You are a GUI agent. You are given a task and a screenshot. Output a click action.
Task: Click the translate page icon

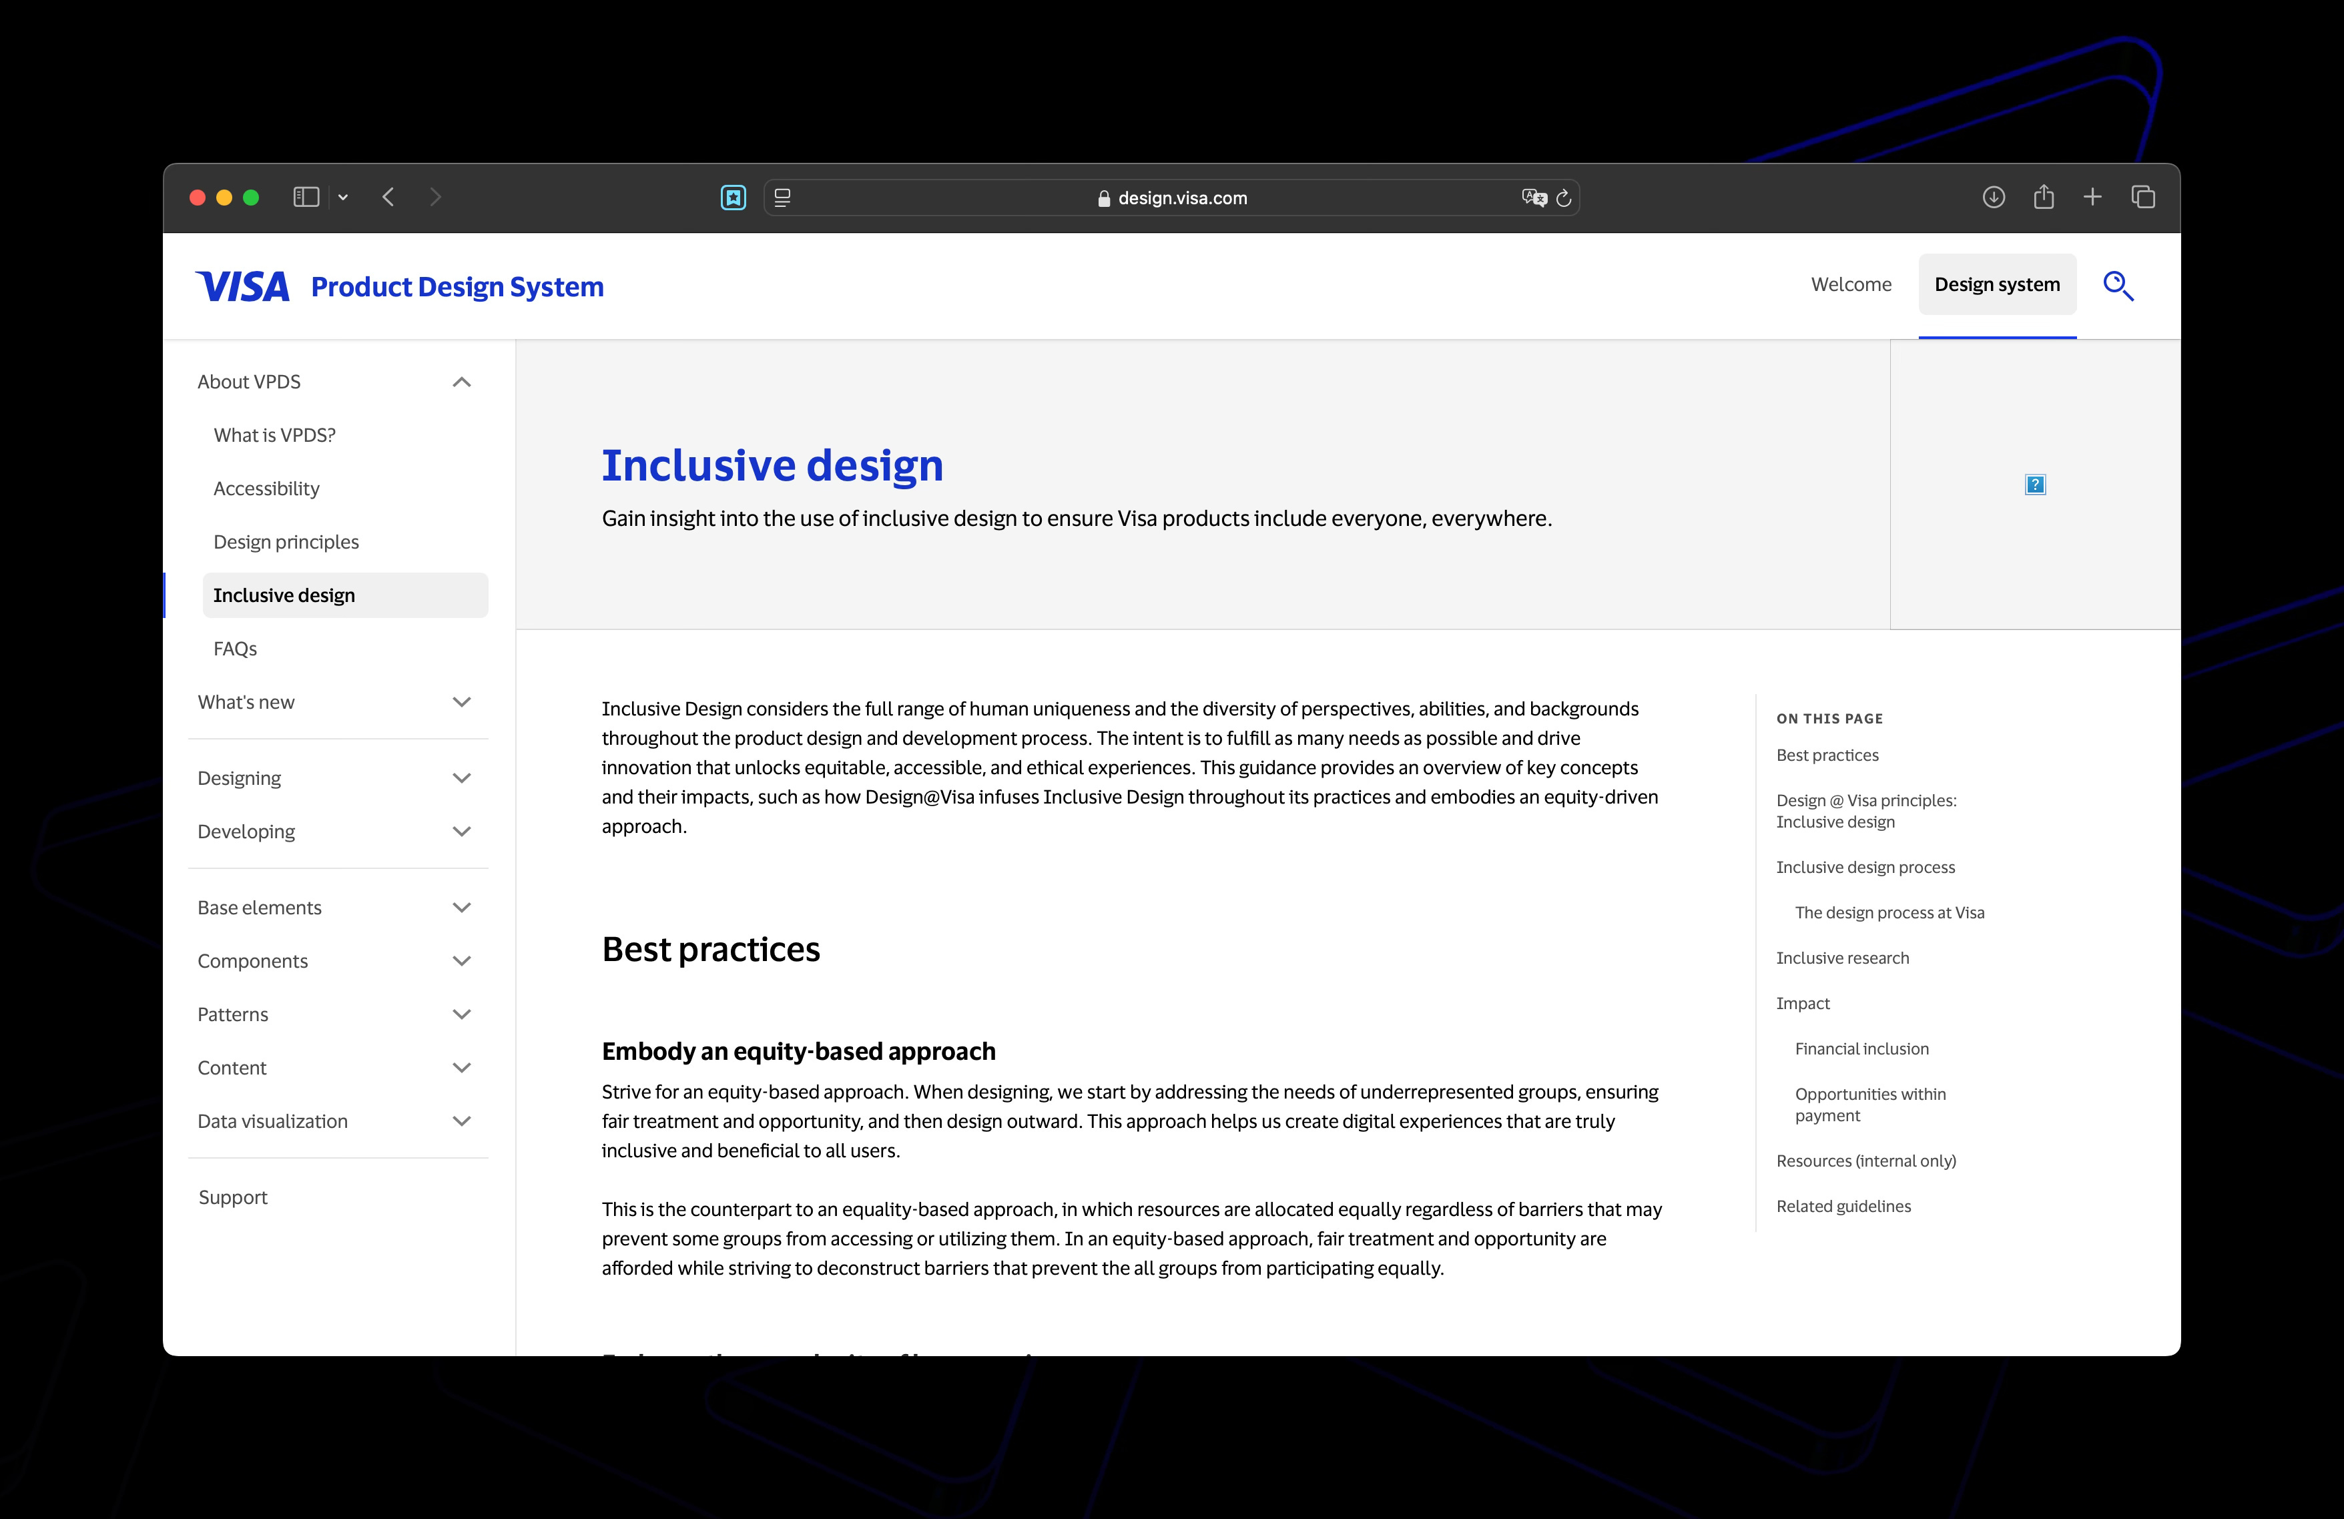click(x=1534, y=197)
